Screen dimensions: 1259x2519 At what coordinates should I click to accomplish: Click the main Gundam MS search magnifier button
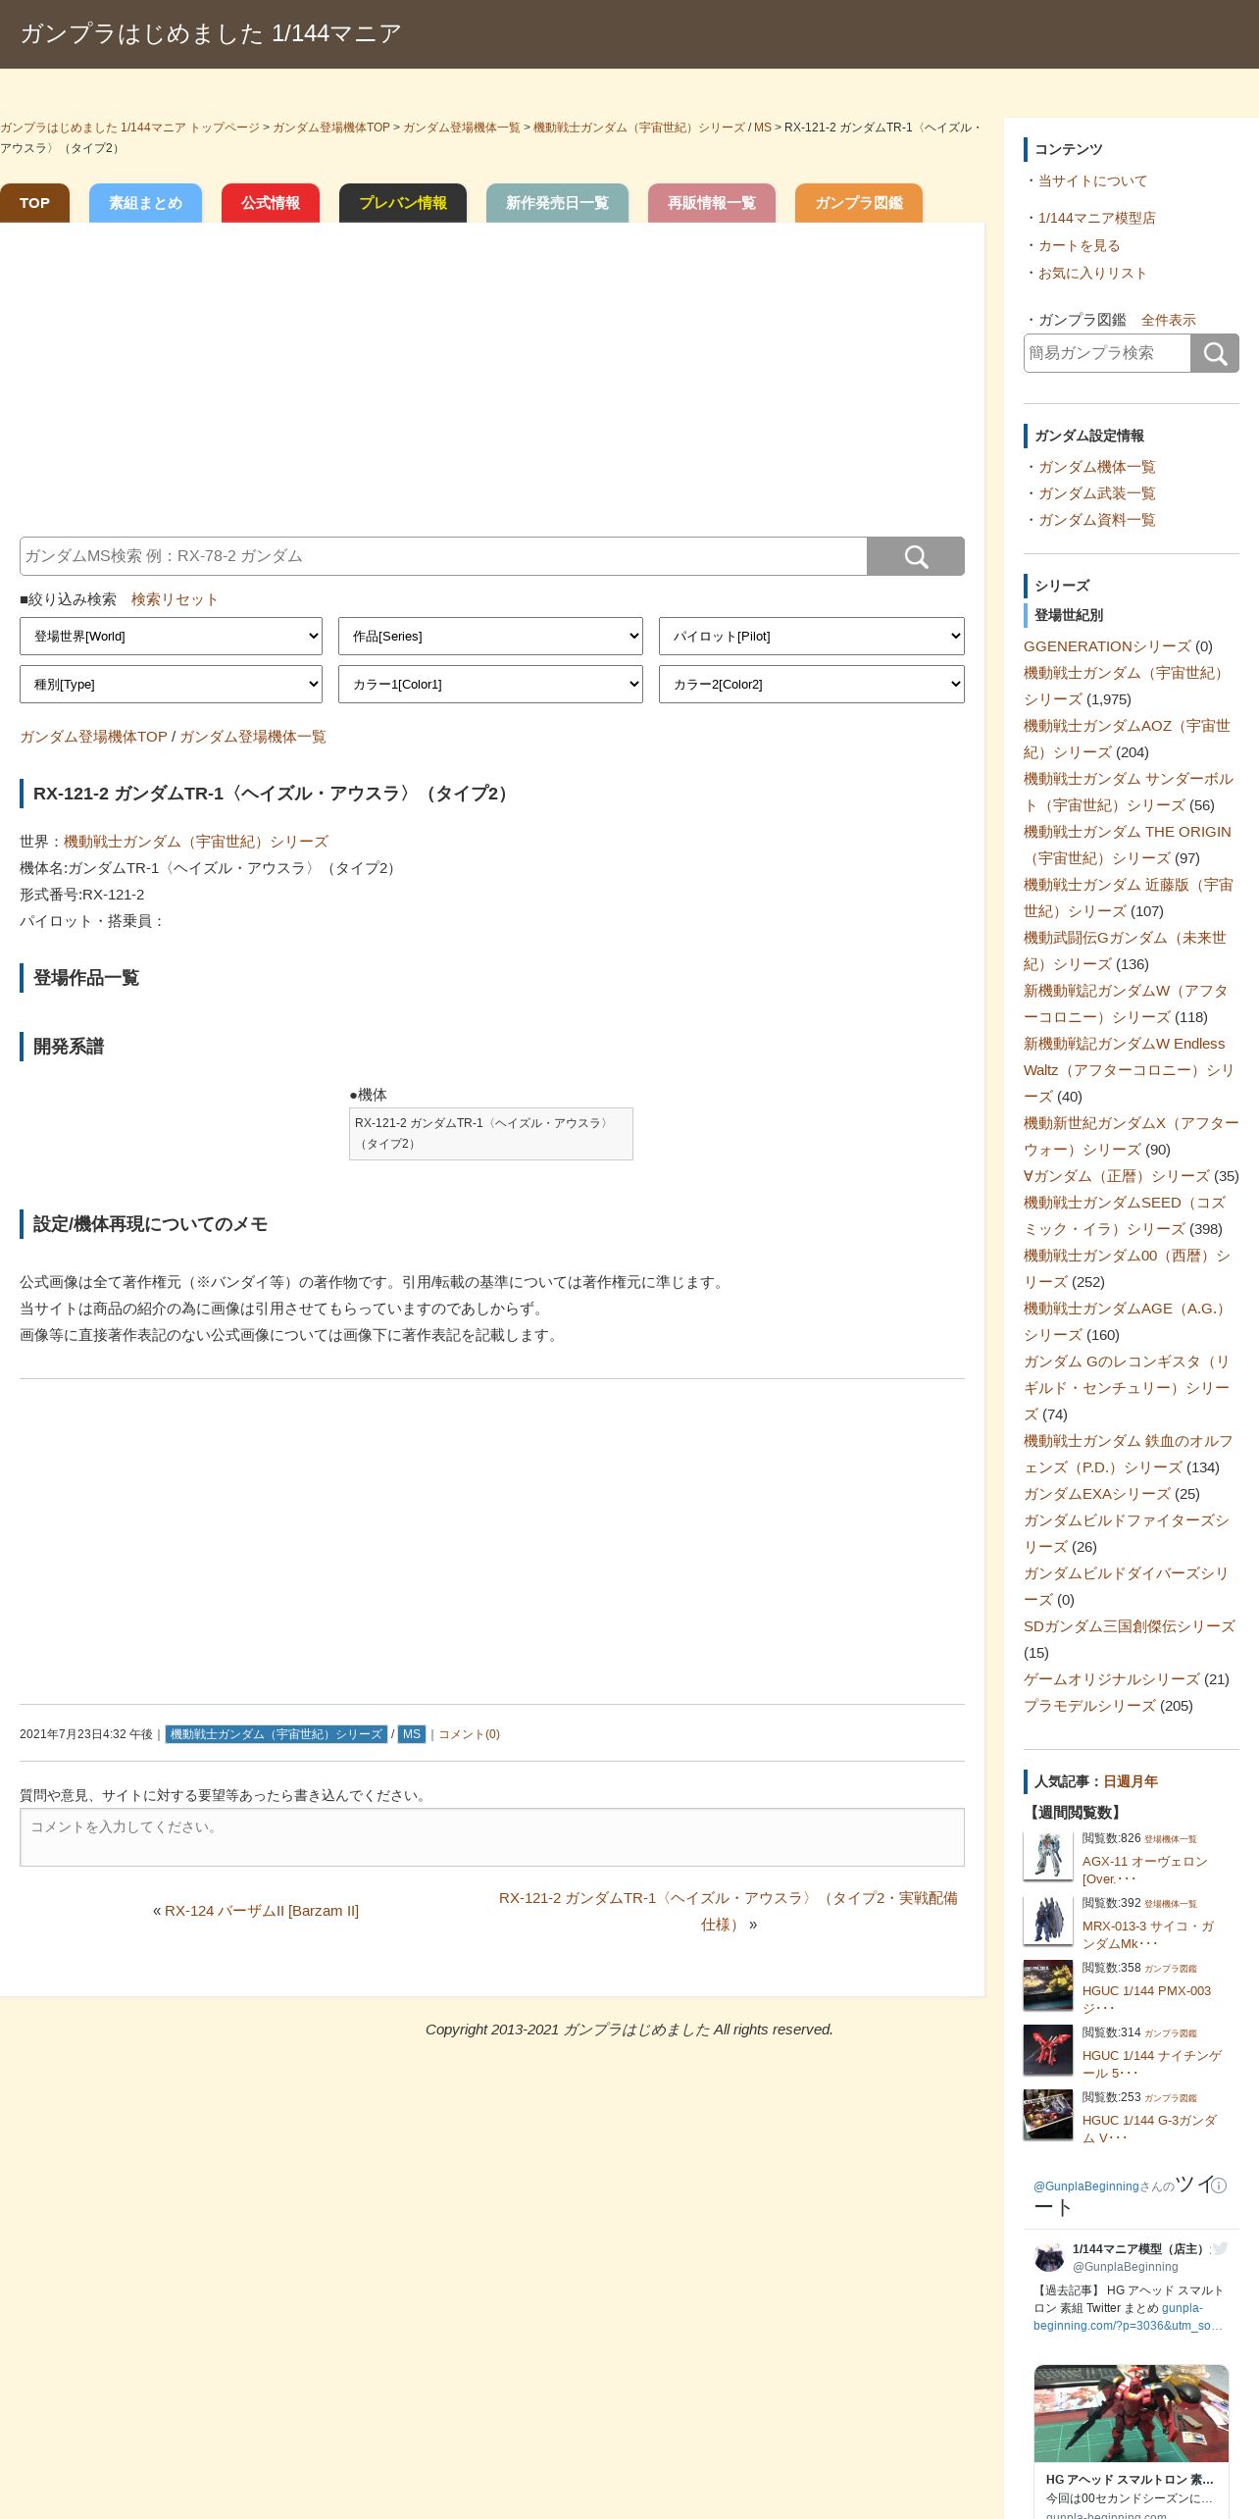pyautogui.click(x=916, y=556)
